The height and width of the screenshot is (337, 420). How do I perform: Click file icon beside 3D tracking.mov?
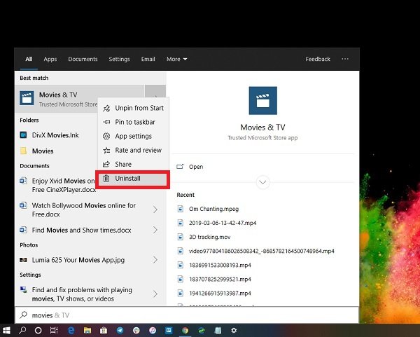click(x=181, y=237)
